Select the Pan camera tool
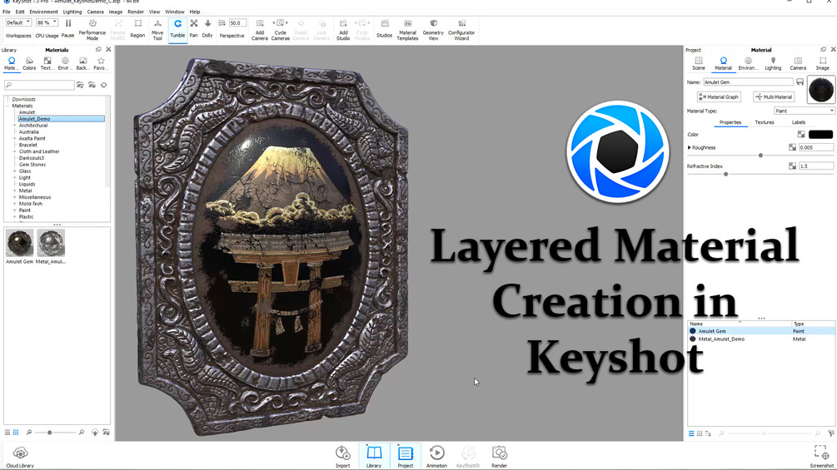This screenshot has height=470, width=837. click(194, 29)
